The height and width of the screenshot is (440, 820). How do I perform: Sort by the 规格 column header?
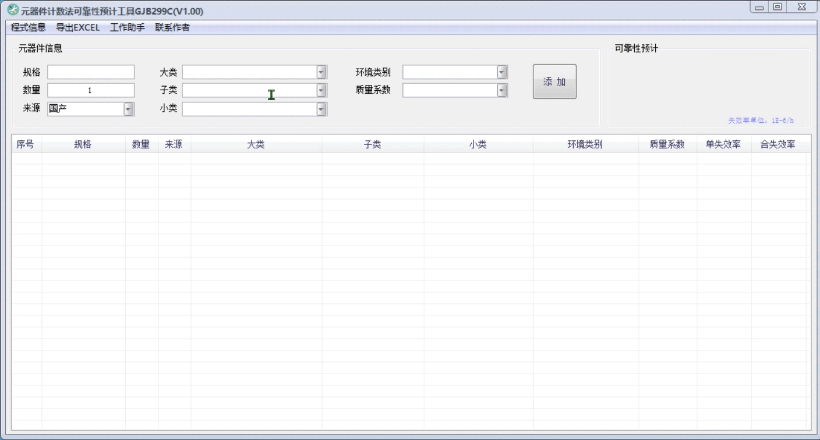83,144
